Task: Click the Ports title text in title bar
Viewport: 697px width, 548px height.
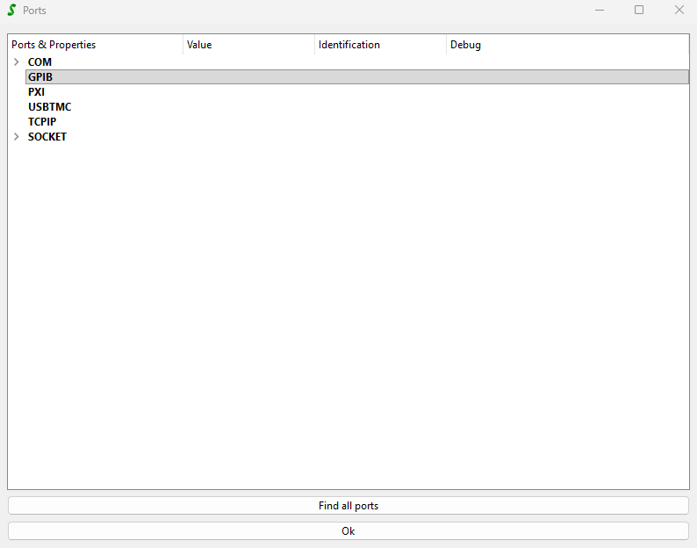Action: [x=35, y=11]
